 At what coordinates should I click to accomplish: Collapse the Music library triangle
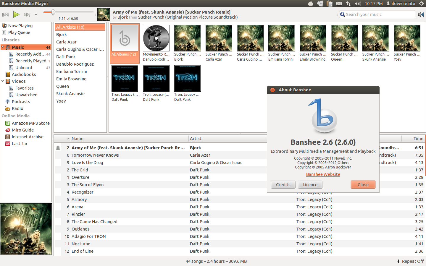[x=3, y=47]
